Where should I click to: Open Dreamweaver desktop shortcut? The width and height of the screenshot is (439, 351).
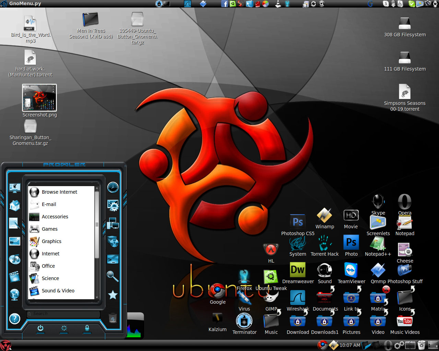point(298,273)
